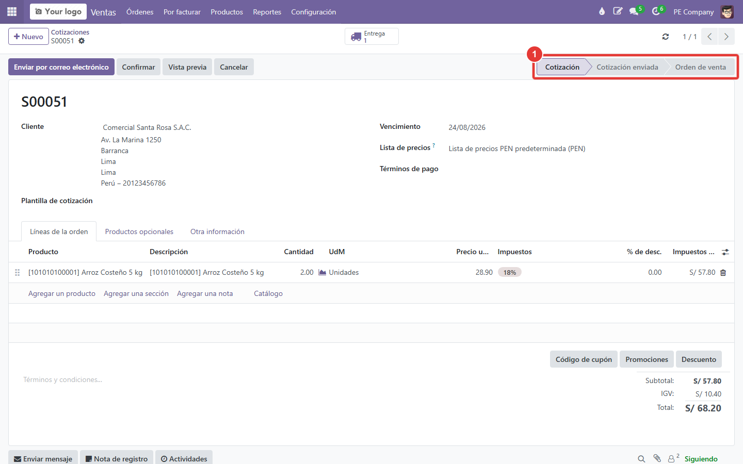Open the Reportes menu

267,12
